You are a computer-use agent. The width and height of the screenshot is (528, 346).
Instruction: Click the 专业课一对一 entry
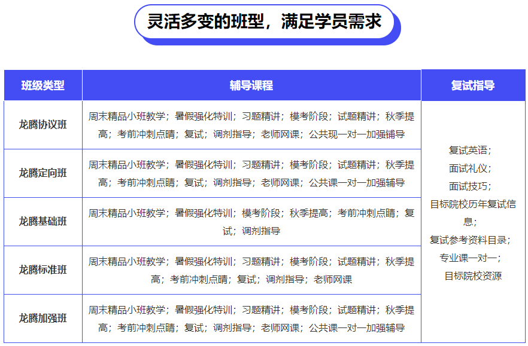[x=472, y=258]
